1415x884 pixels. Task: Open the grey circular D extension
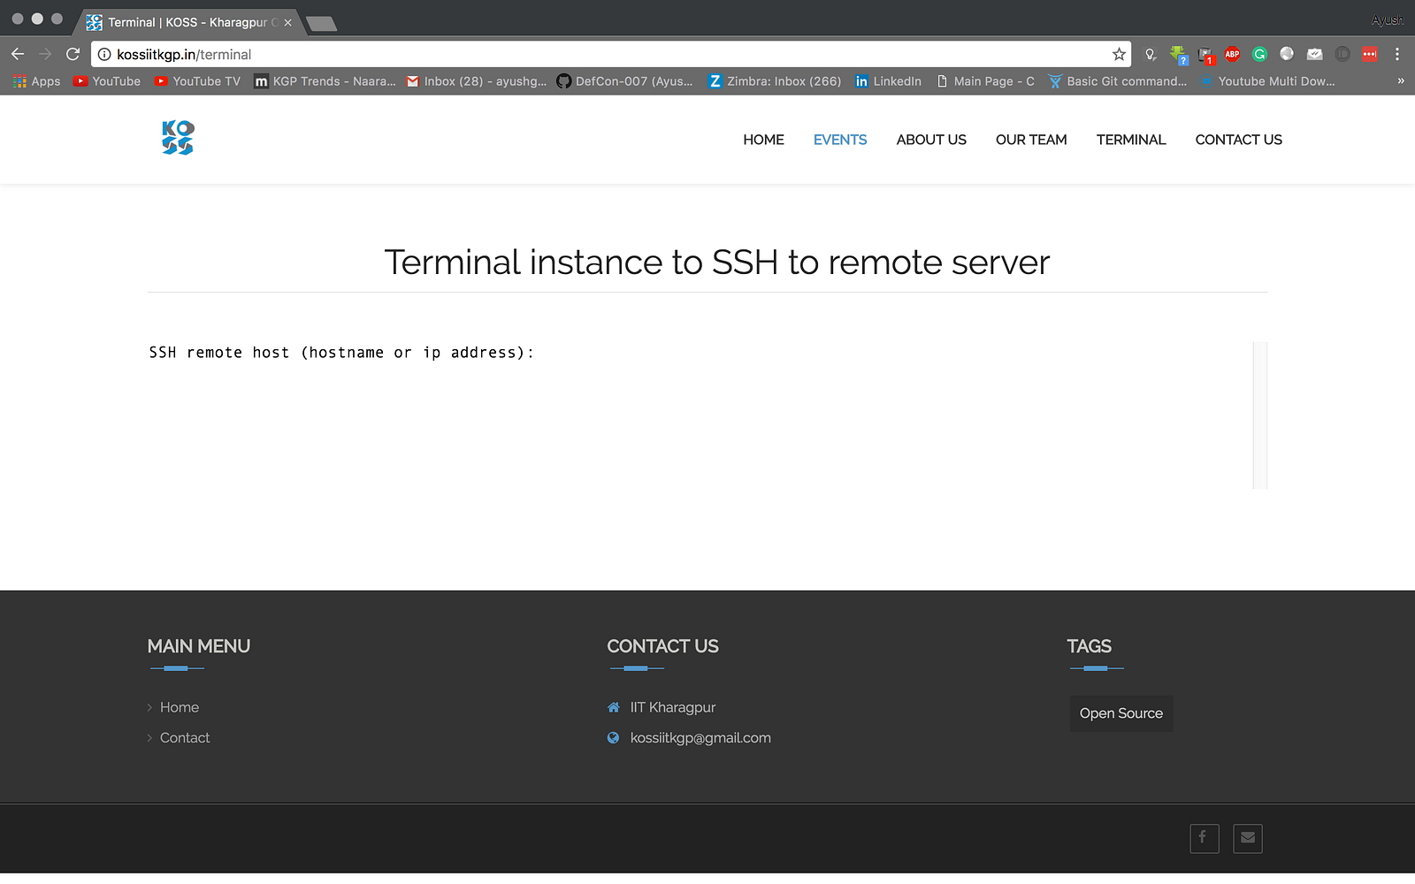(1342, 54)
